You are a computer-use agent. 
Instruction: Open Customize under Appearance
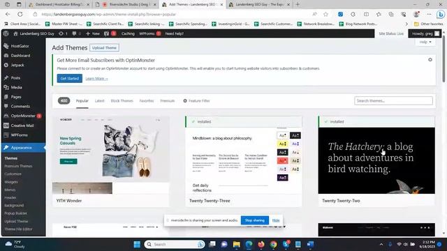click(13, 174)
